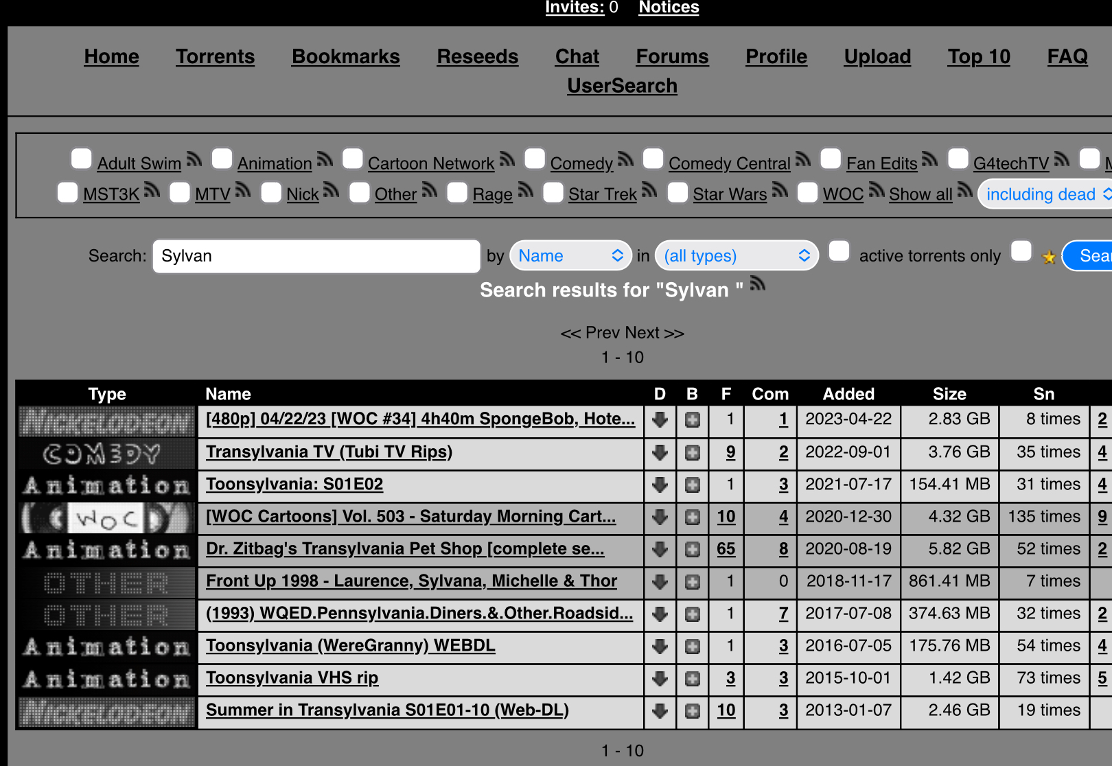The height and width of the screenshot is (766, 1112).
Task: Open the 'including dead' dropdown
Action: (1045, 194)
